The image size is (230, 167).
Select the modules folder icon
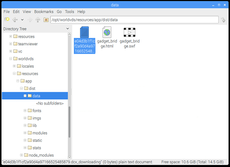click(x=30, y=133)
